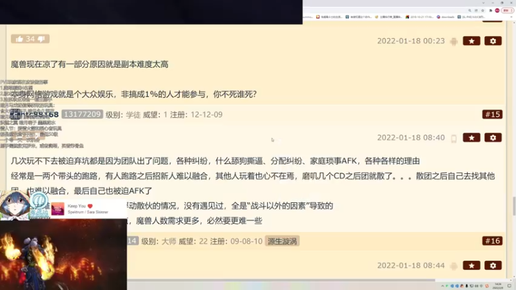Open the taskbar clock showing 14:26
This screenshot has width=516, height=290.
497,285
